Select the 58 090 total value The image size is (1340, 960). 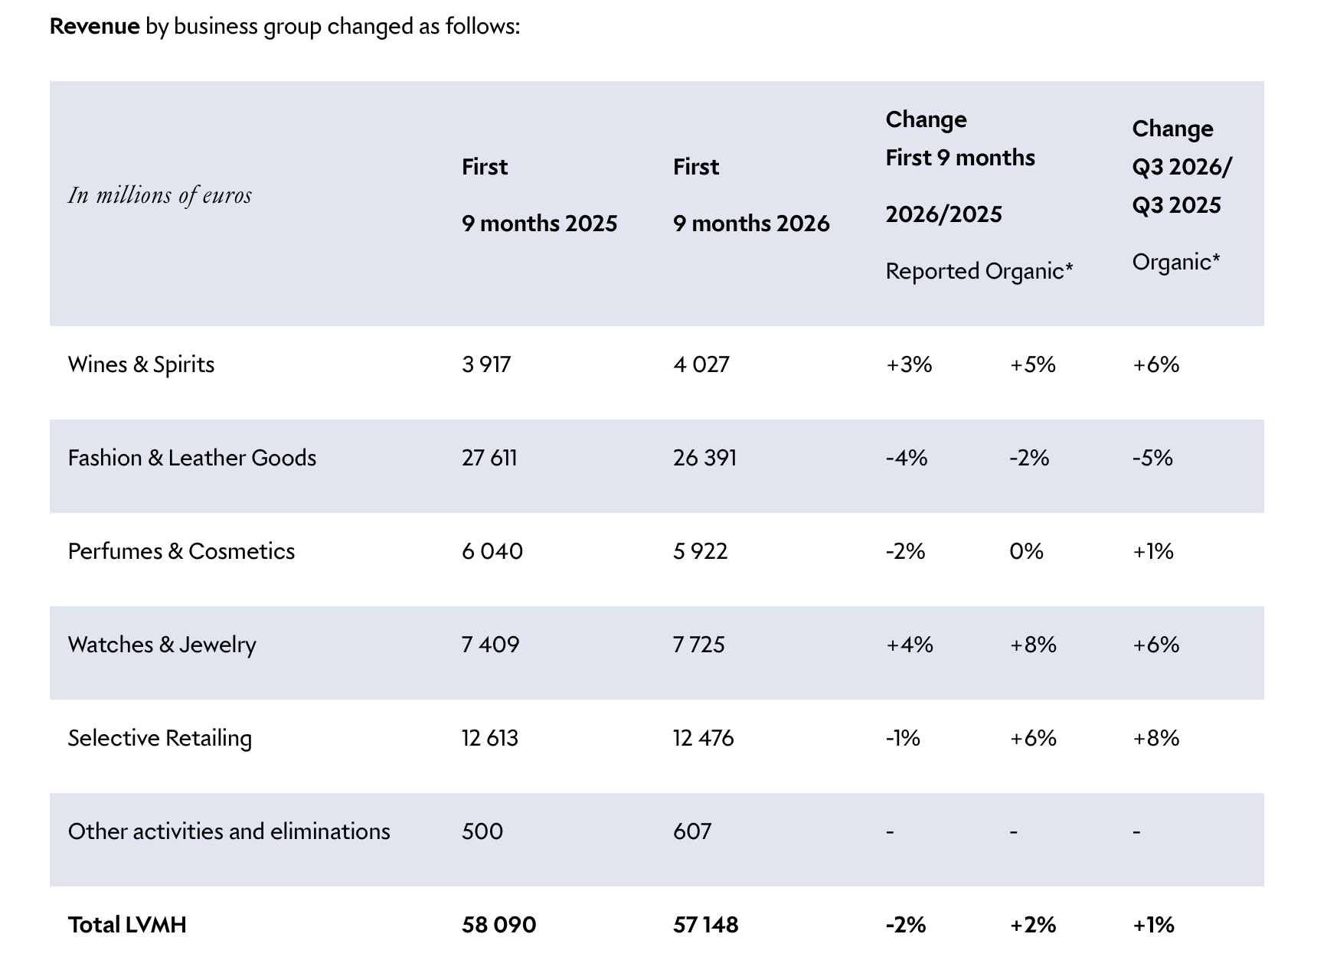coord(499,925)
